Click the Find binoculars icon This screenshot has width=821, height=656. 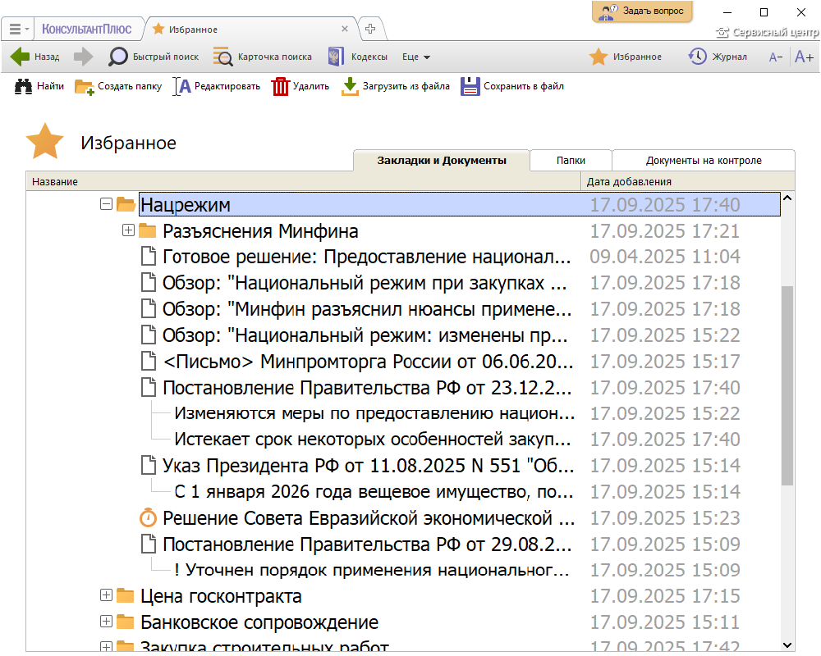pos(23,86)
